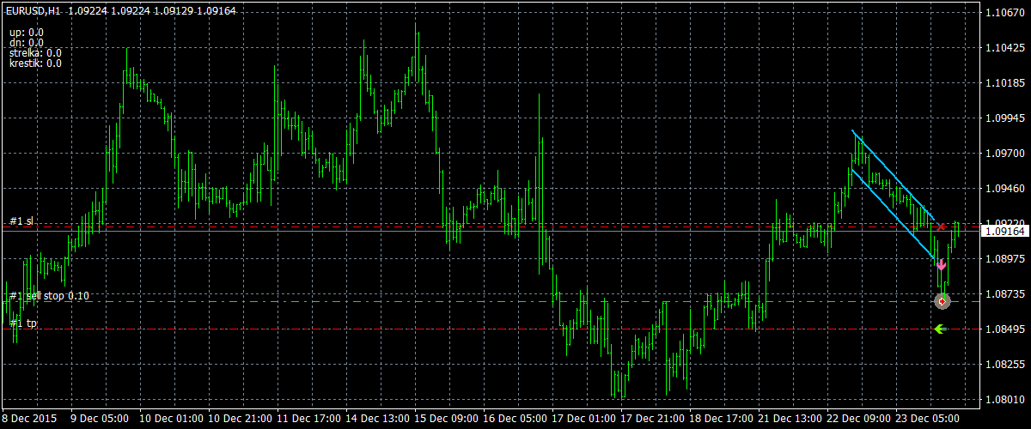The height and width of the screenshot is (429, 1031).
Task: Click price scale value 1.10670
Action: pos(1005,13)
